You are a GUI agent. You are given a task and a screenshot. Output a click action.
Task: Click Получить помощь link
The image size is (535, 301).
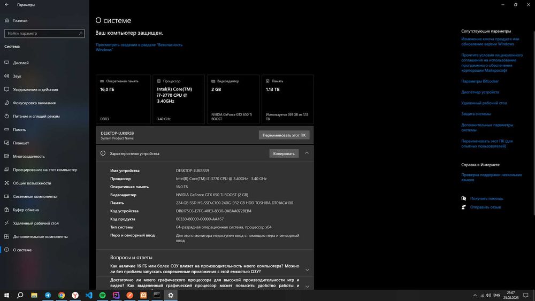tap(486, 198)
